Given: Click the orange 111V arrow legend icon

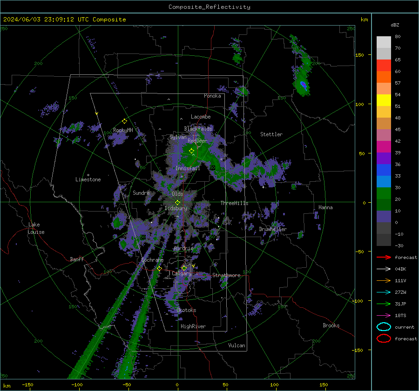Looking at the screenshot, I should point(384,280).
